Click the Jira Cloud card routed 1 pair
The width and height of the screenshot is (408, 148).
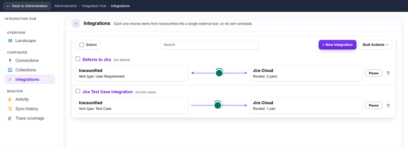pyautogui.click(x=306, y=105)
